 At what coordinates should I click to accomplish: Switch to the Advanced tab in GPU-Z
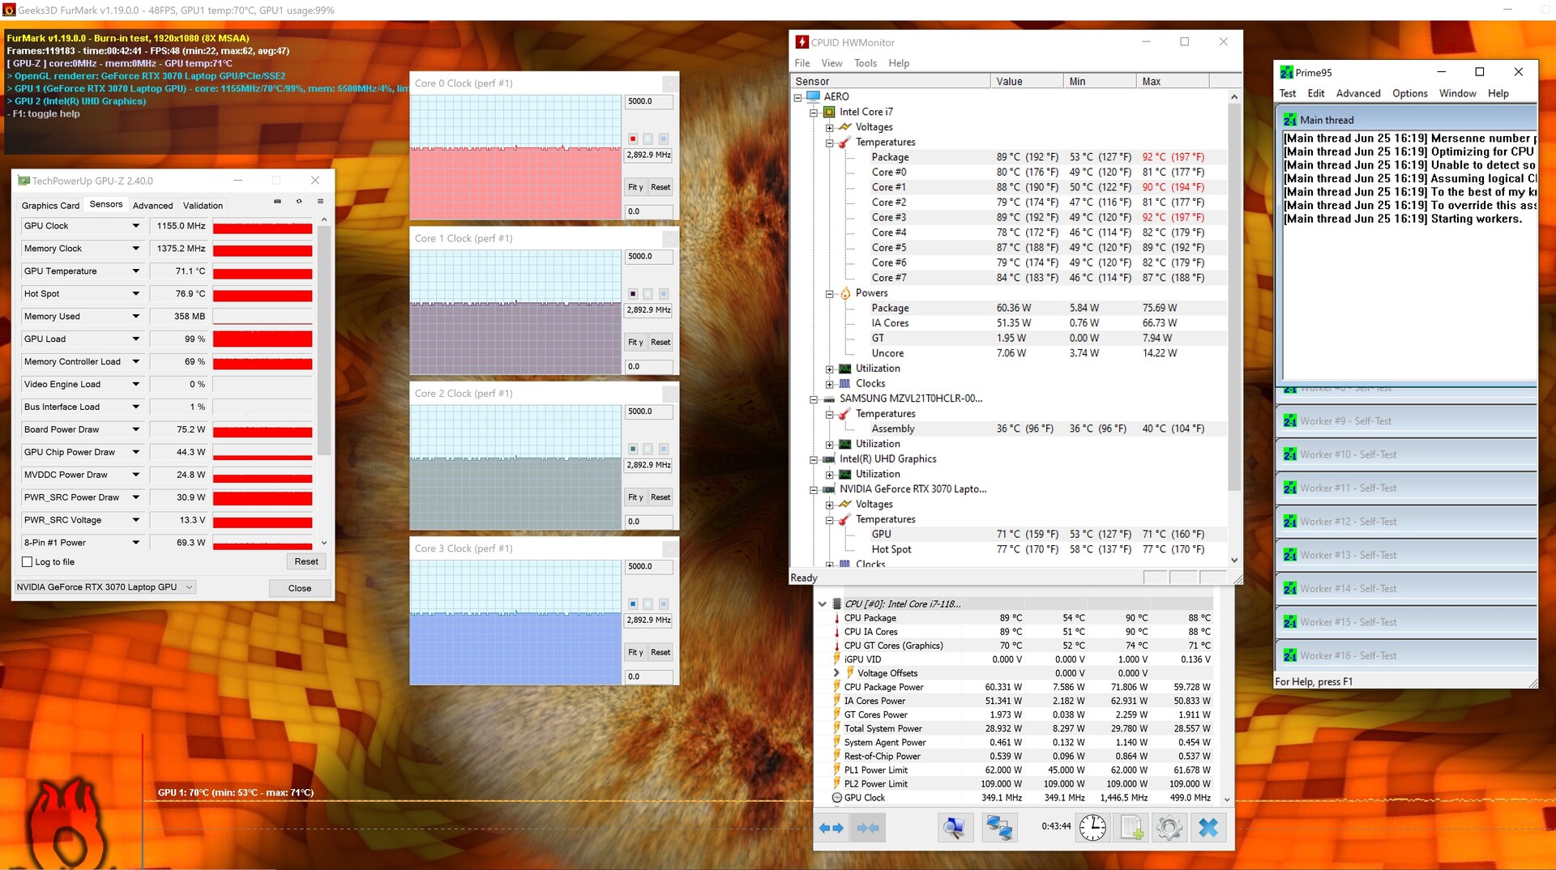coord(152,206)
